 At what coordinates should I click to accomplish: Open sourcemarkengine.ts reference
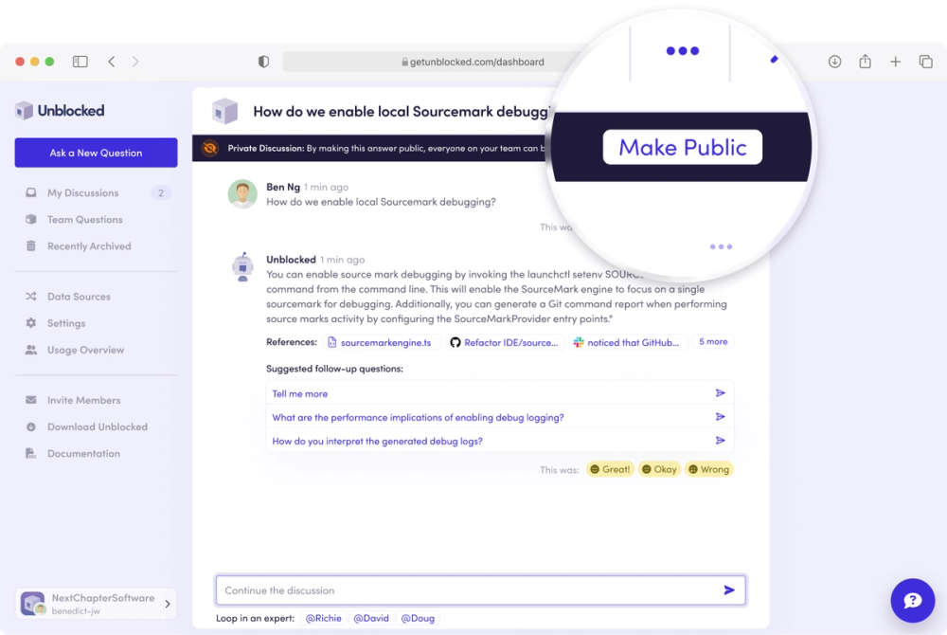tap(381, 342)
